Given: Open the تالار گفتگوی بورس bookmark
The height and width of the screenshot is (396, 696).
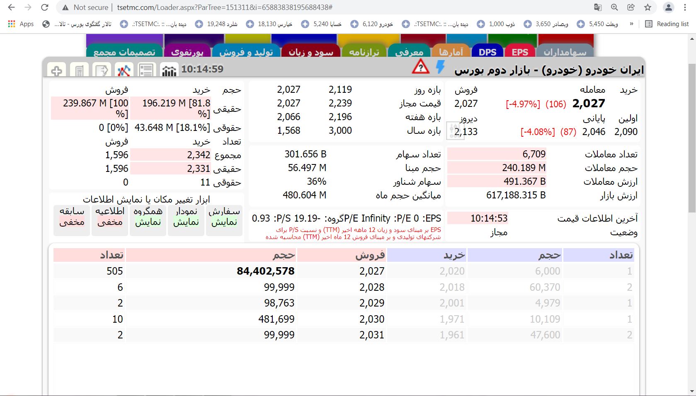Looking at the screenshot, I should tap(77, 24).
